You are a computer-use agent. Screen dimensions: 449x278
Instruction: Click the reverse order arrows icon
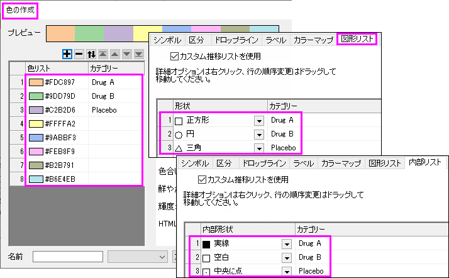pos(91,54)
